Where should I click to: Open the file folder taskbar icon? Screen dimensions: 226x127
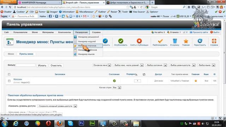coord(136,123)
